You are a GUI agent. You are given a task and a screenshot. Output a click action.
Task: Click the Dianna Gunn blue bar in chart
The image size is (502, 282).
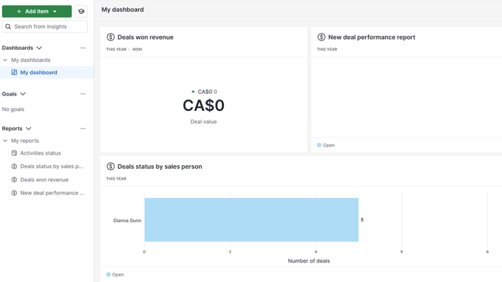click(251, 220)
